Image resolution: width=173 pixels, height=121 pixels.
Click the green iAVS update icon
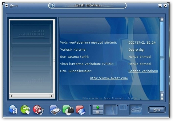pyautogui.click(x=26, y=109)
